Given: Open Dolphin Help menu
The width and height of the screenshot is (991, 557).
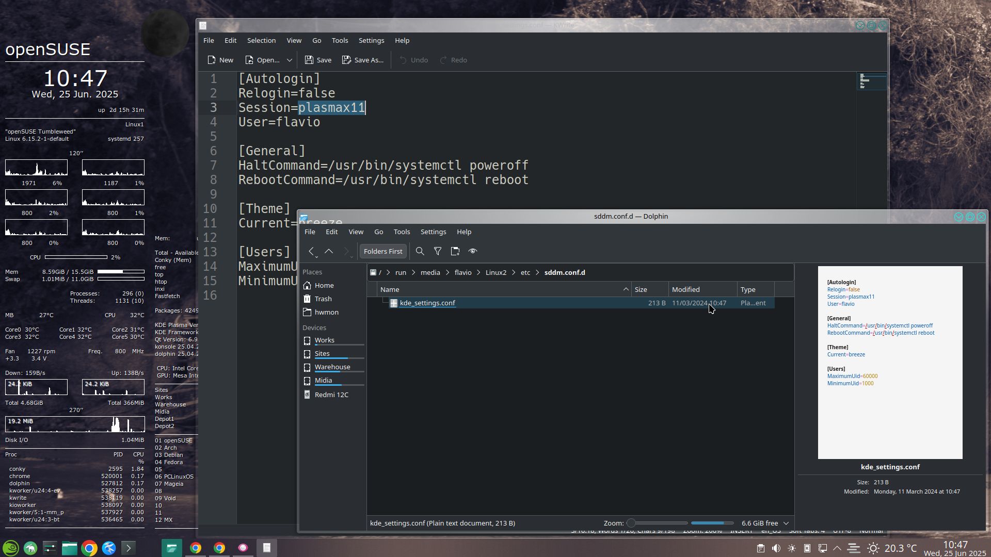Looking at the screenshot, I should 464,232.
